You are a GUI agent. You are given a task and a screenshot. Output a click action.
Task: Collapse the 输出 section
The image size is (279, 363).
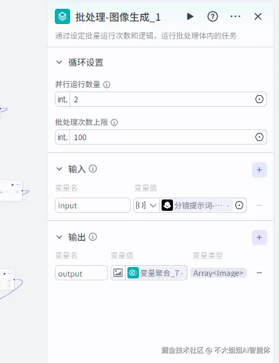(x=59, y=237)
